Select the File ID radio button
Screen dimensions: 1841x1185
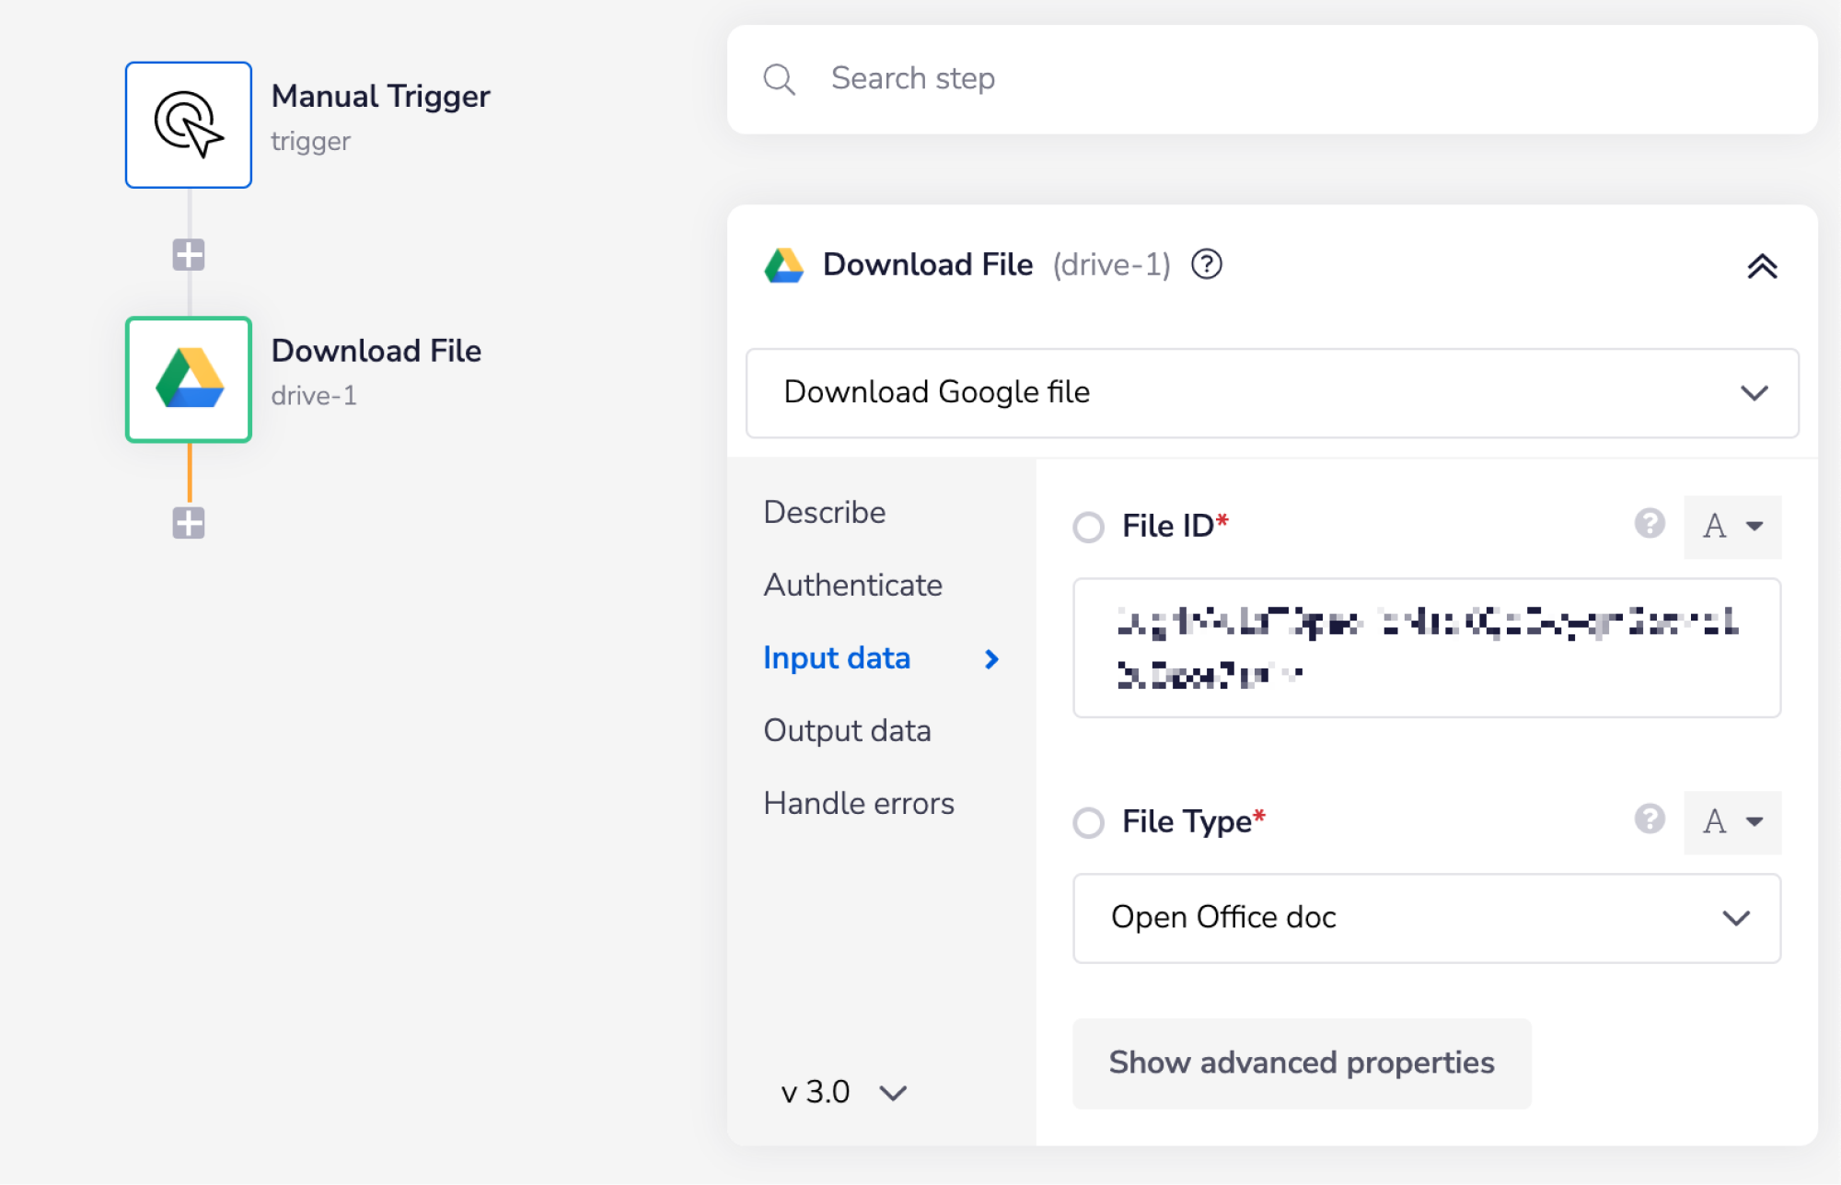click(1088, 528)
